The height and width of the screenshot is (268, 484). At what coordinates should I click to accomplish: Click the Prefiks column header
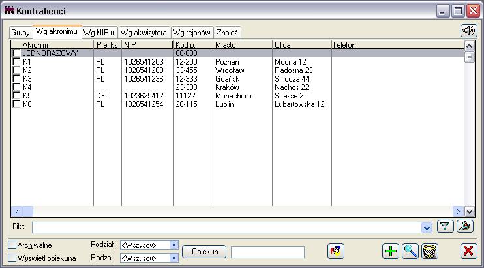[x=108, y=45]
